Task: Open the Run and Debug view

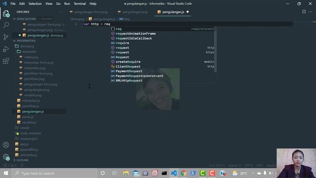Action: (x=6, y=49)
